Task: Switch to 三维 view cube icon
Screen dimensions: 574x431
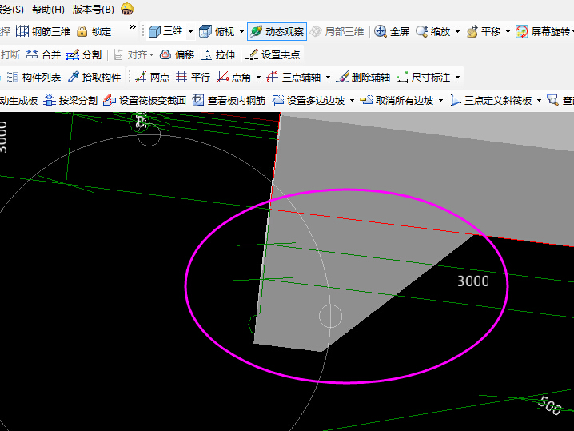Action: [154, 32]
